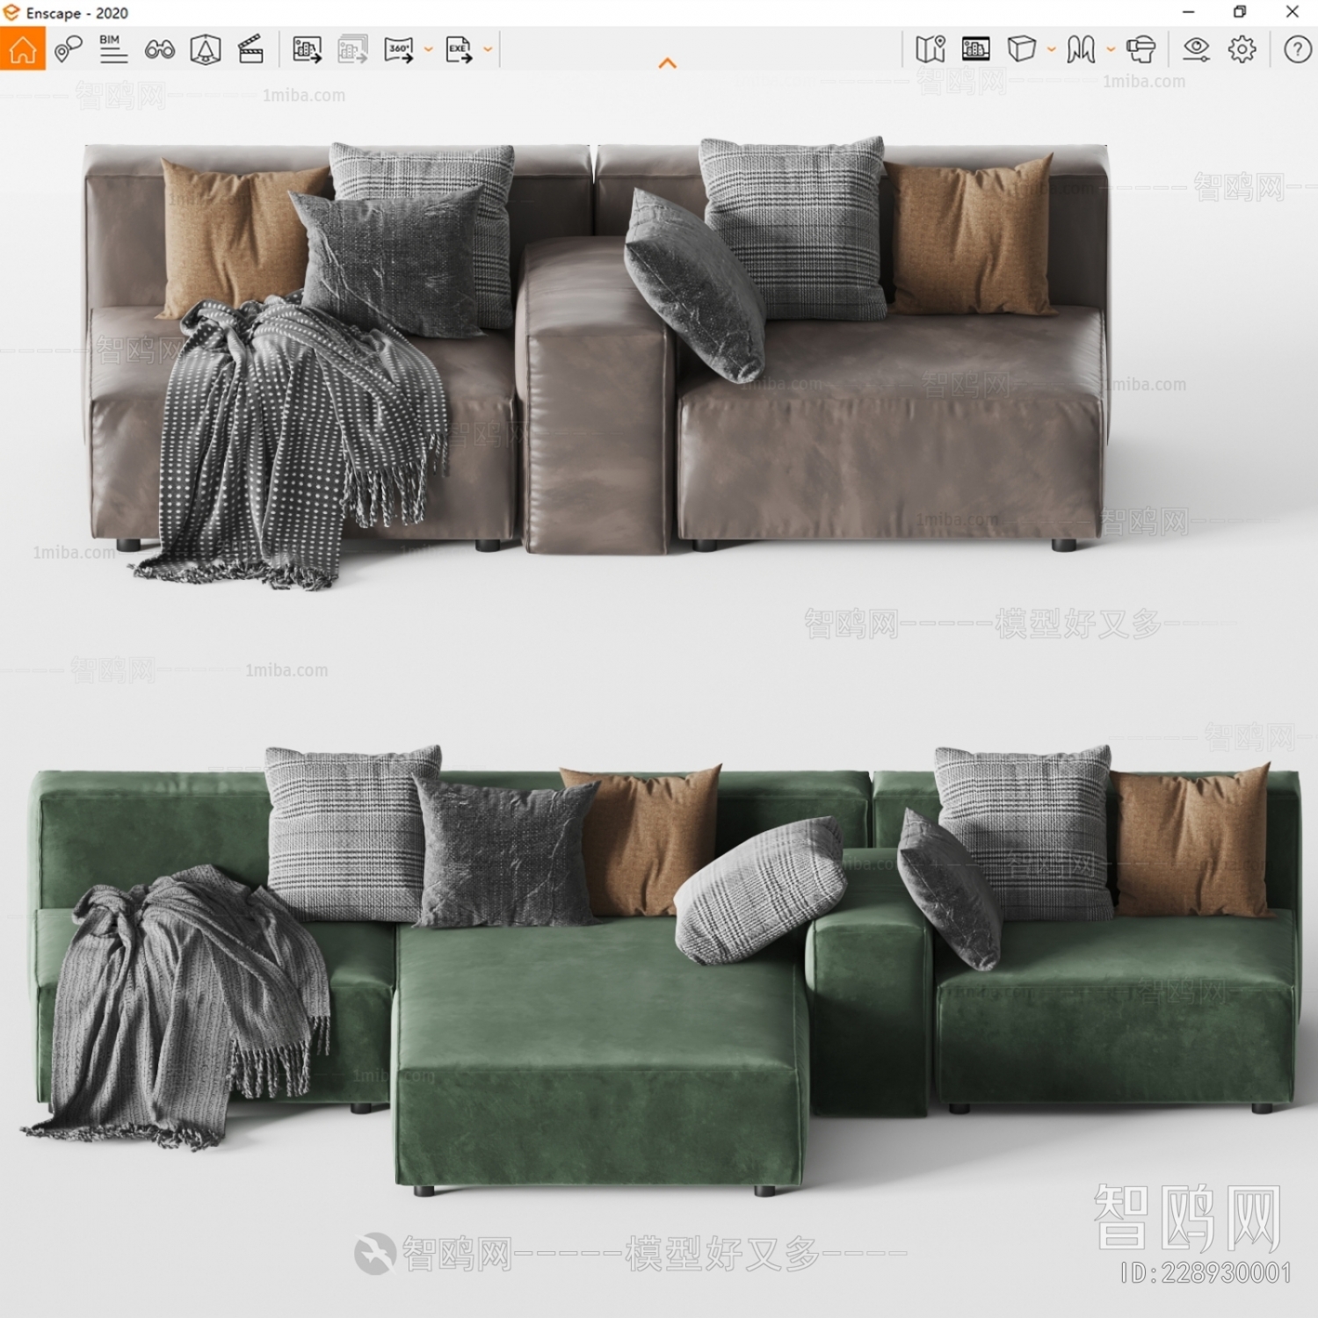Image resolution: width=1318 pixels, height=1318 pixels.
Task: Open the Help question mark icon
Action: click(x=1298, y=49)
